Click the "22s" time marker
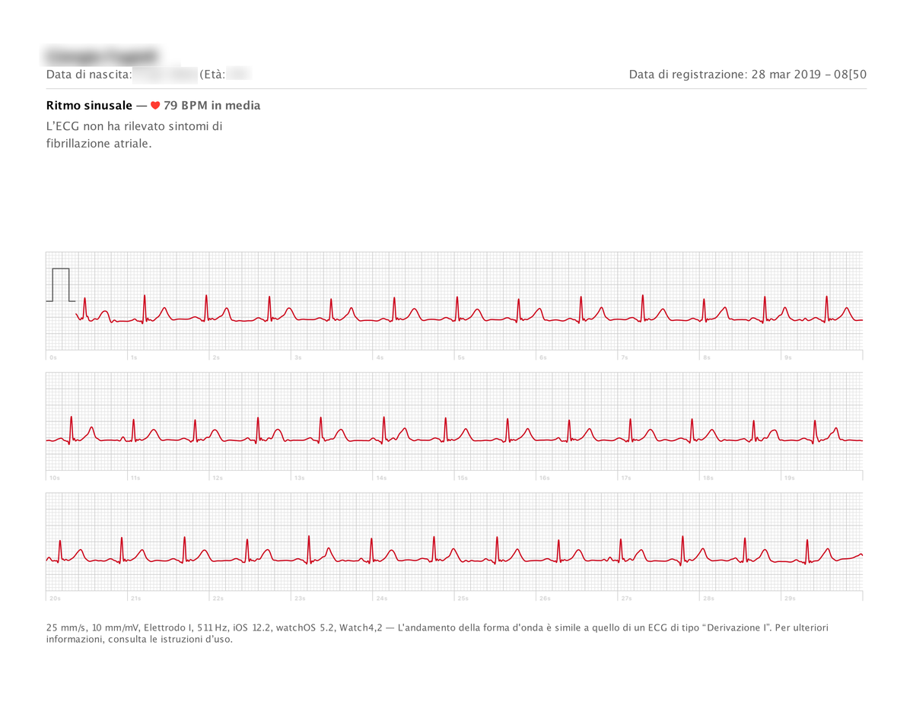This screenshot has width=913, height=705. coord(218,599)
